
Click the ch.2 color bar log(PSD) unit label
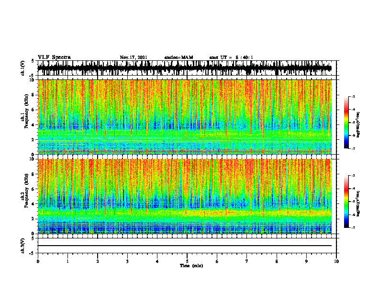(x=358, y=204)
